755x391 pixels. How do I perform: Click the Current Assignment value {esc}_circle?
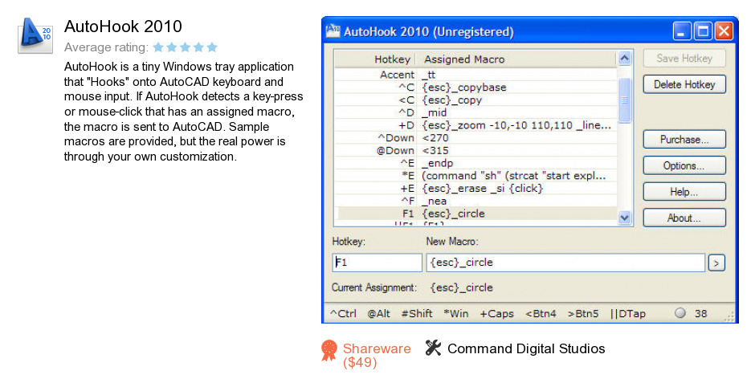pos(461,287)
